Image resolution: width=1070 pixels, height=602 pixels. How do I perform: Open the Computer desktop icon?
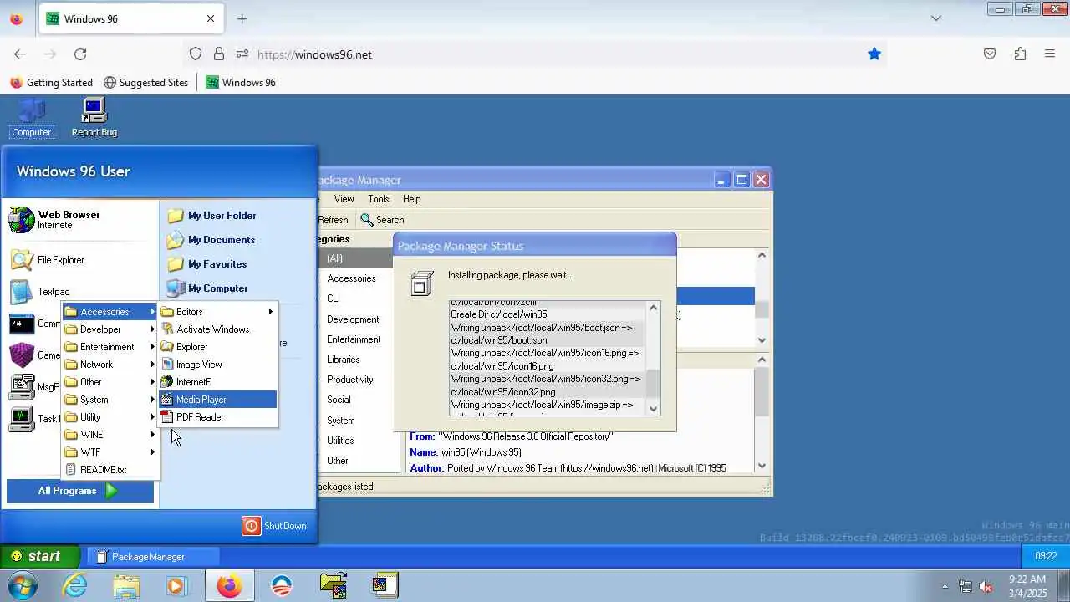pos(31,118)
